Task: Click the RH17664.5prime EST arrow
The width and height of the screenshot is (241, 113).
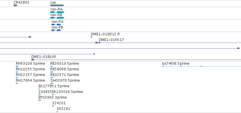Action: (17, 83)
